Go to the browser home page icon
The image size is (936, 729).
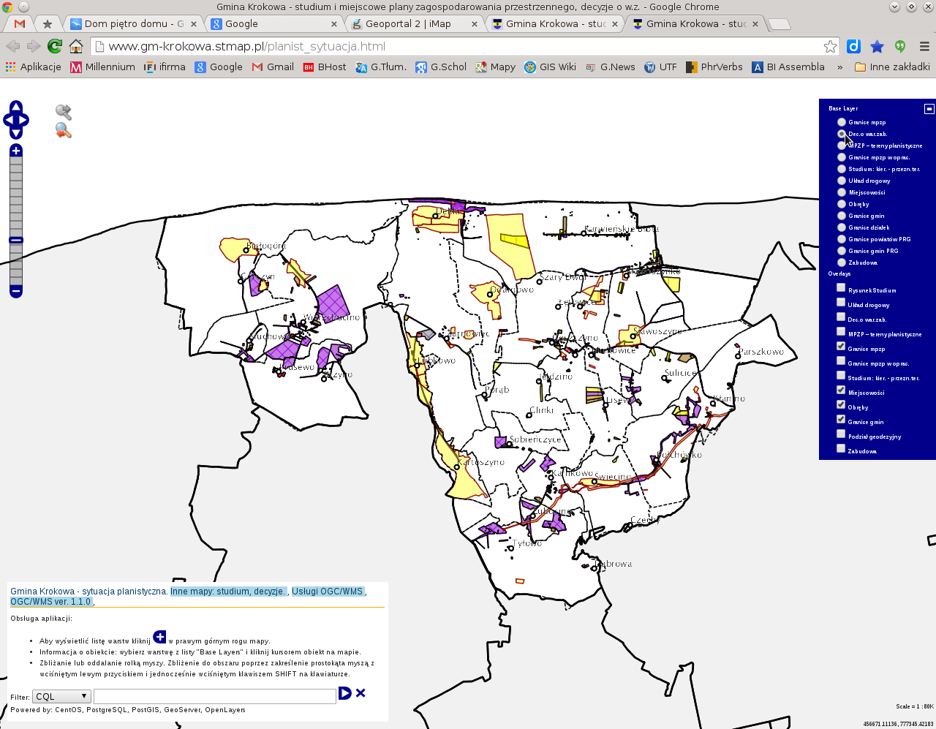(x=76, y=46)
